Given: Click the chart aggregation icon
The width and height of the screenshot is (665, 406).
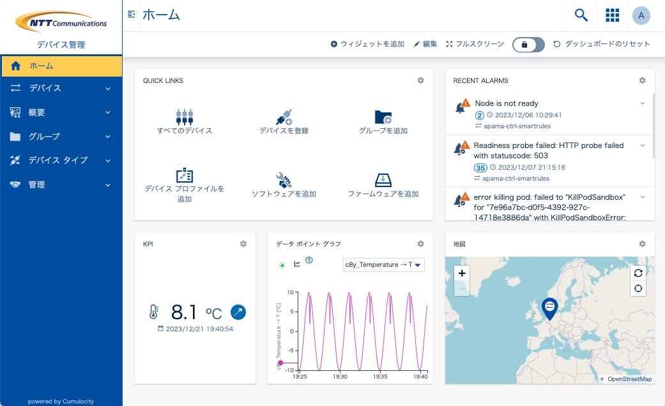Looking at the screenshot, I should click(297, 264).
